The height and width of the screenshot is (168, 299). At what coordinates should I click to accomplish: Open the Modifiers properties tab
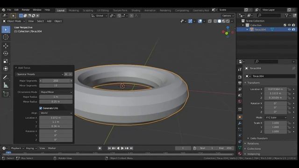click(x=240, y=123)
